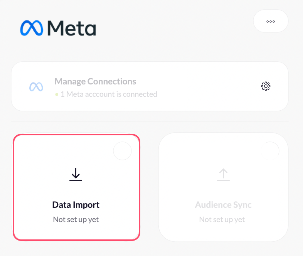Screen dimensions: 303x256
Task: Toggle the status circle on Audience Sync card
Action: (270, 151)
